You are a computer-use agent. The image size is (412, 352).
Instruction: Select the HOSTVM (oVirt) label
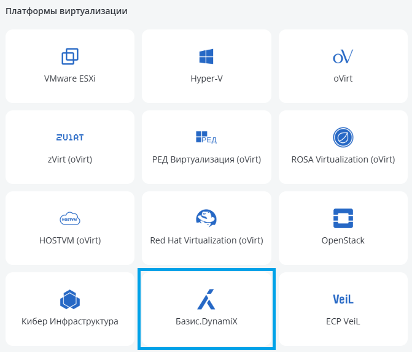(x=70, y=240)
